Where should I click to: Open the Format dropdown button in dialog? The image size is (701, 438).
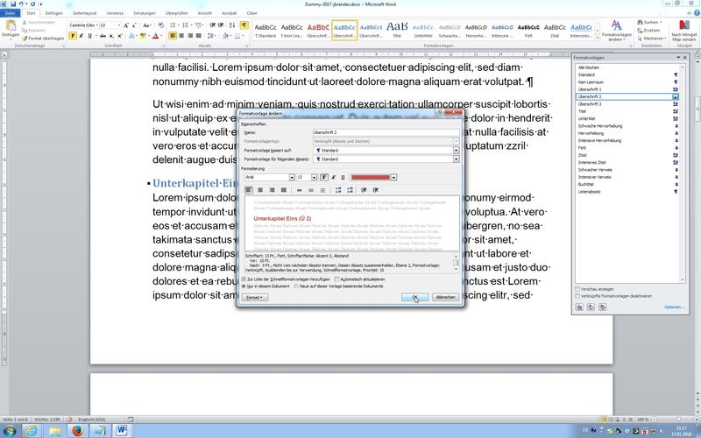coord(255,297)
